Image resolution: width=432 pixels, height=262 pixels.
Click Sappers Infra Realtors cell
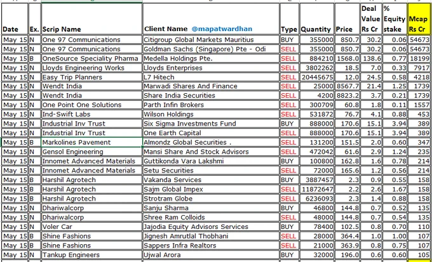(211, 246)
